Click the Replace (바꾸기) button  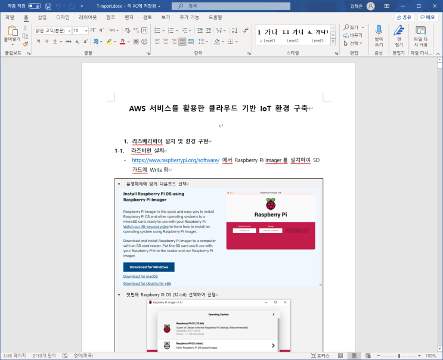tap(352, 35)
